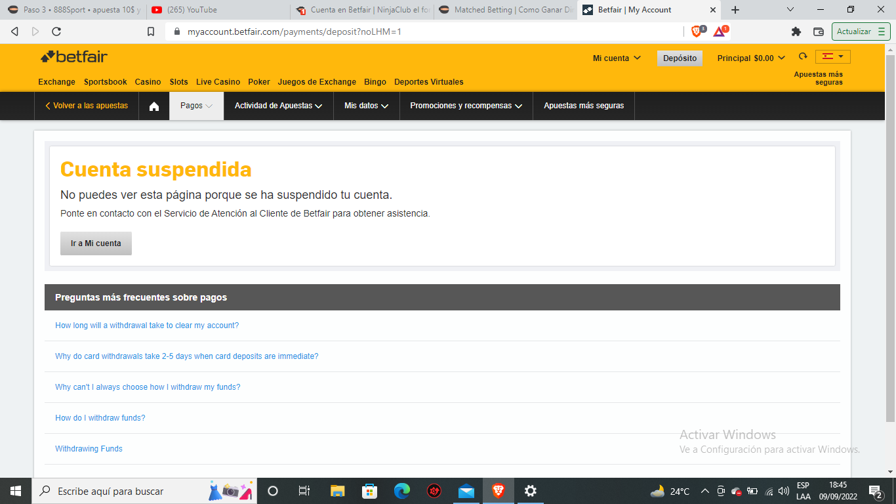Click the Depósito button
The width and height of the screenshot is (896, 504).
(680, 58)
